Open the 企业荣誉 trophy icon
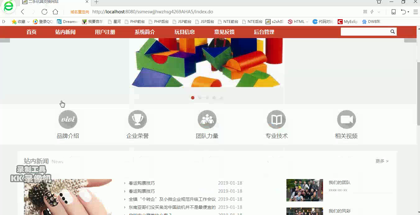The height and width of the screenshot is (215, 420). click(137, 119)
